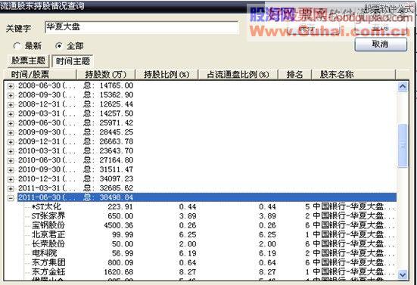Switch to the 股票主题 tab

coord(28,60)
